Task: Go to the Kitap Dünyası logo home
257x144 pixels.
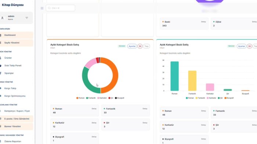Action: 12,5
